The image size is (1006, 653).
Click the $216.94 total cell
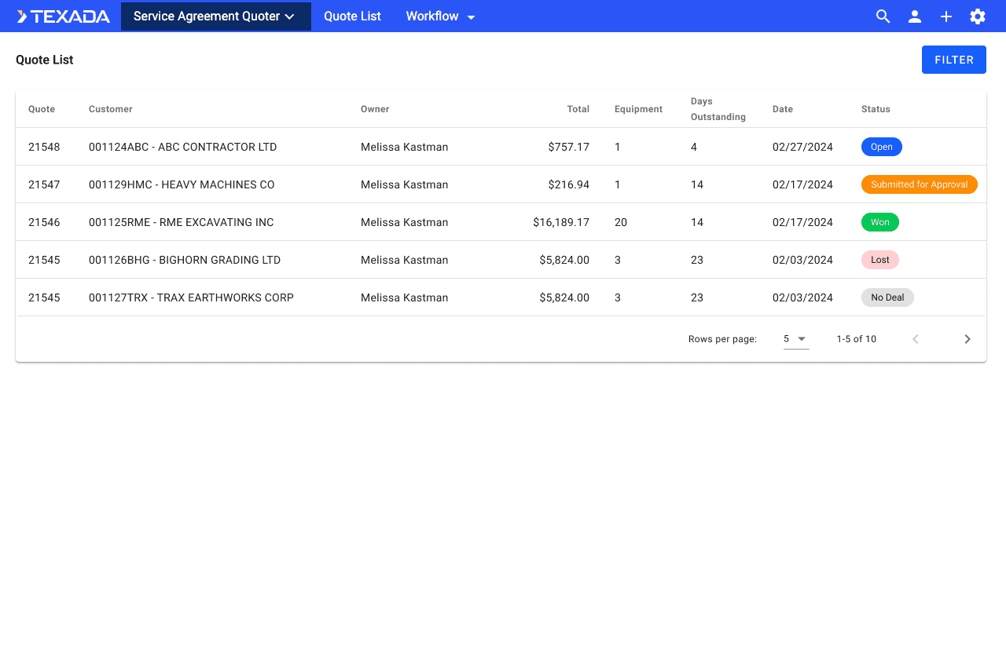click(x=569, y=184)
